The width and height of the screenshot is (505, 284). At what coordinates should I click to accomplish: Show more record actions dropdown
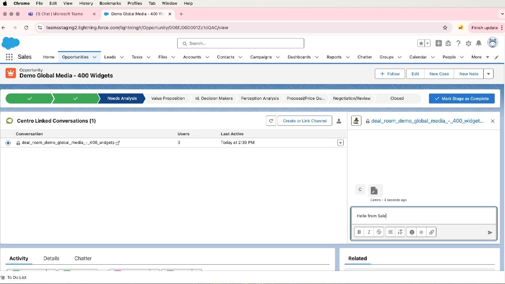coord(488,74)
